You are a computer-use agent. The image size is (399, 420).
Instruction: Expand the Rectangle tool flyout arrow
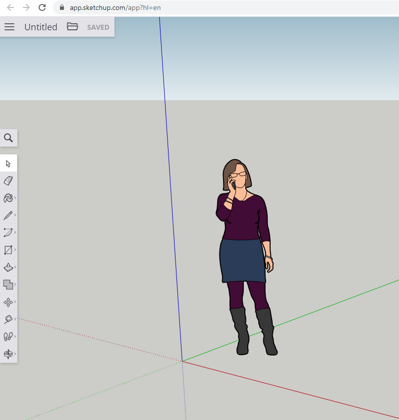16,249
